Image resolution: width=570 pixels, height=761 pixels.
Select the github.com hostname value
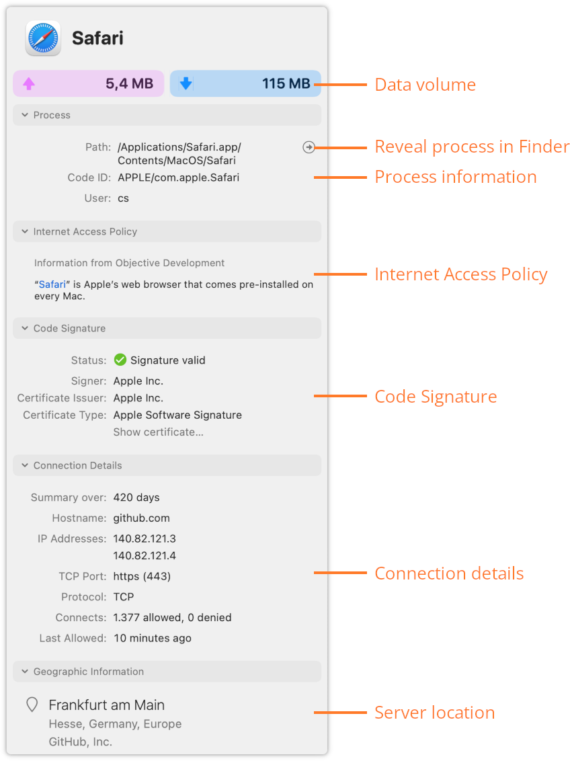coord(142,518)
